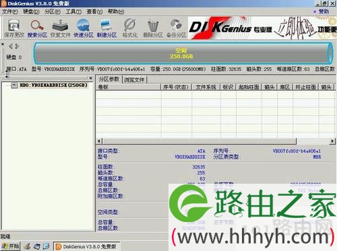Open the 工具(T) menu
This screenshot has width=337, height=251.
(73, 11)
